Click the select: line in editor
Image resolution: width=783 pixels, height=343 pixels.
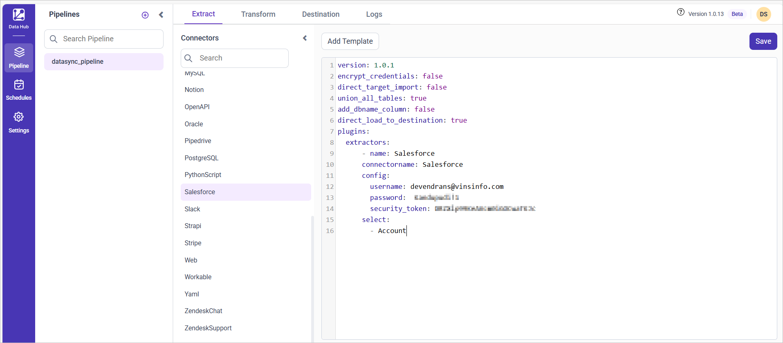click(376, 220)
